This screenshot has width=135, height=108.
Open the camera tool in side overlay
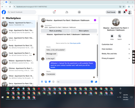(134, 53)
